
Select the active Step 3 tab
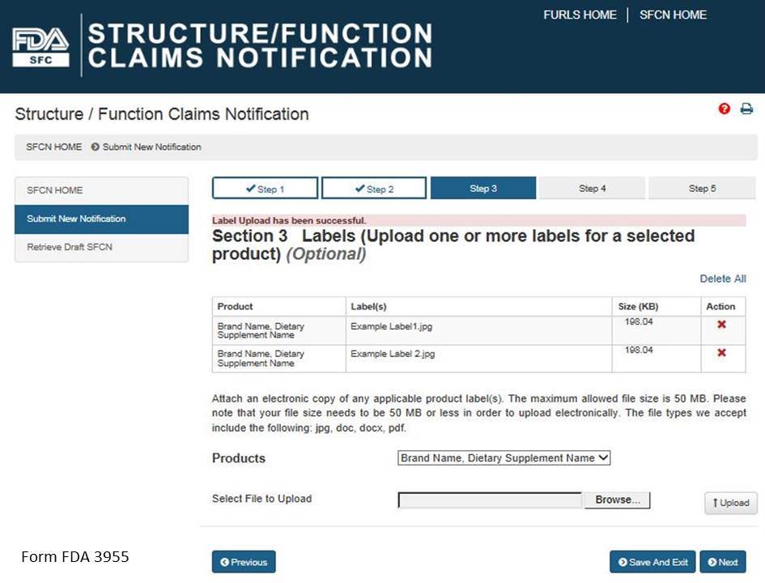click(x=483, y=189)
